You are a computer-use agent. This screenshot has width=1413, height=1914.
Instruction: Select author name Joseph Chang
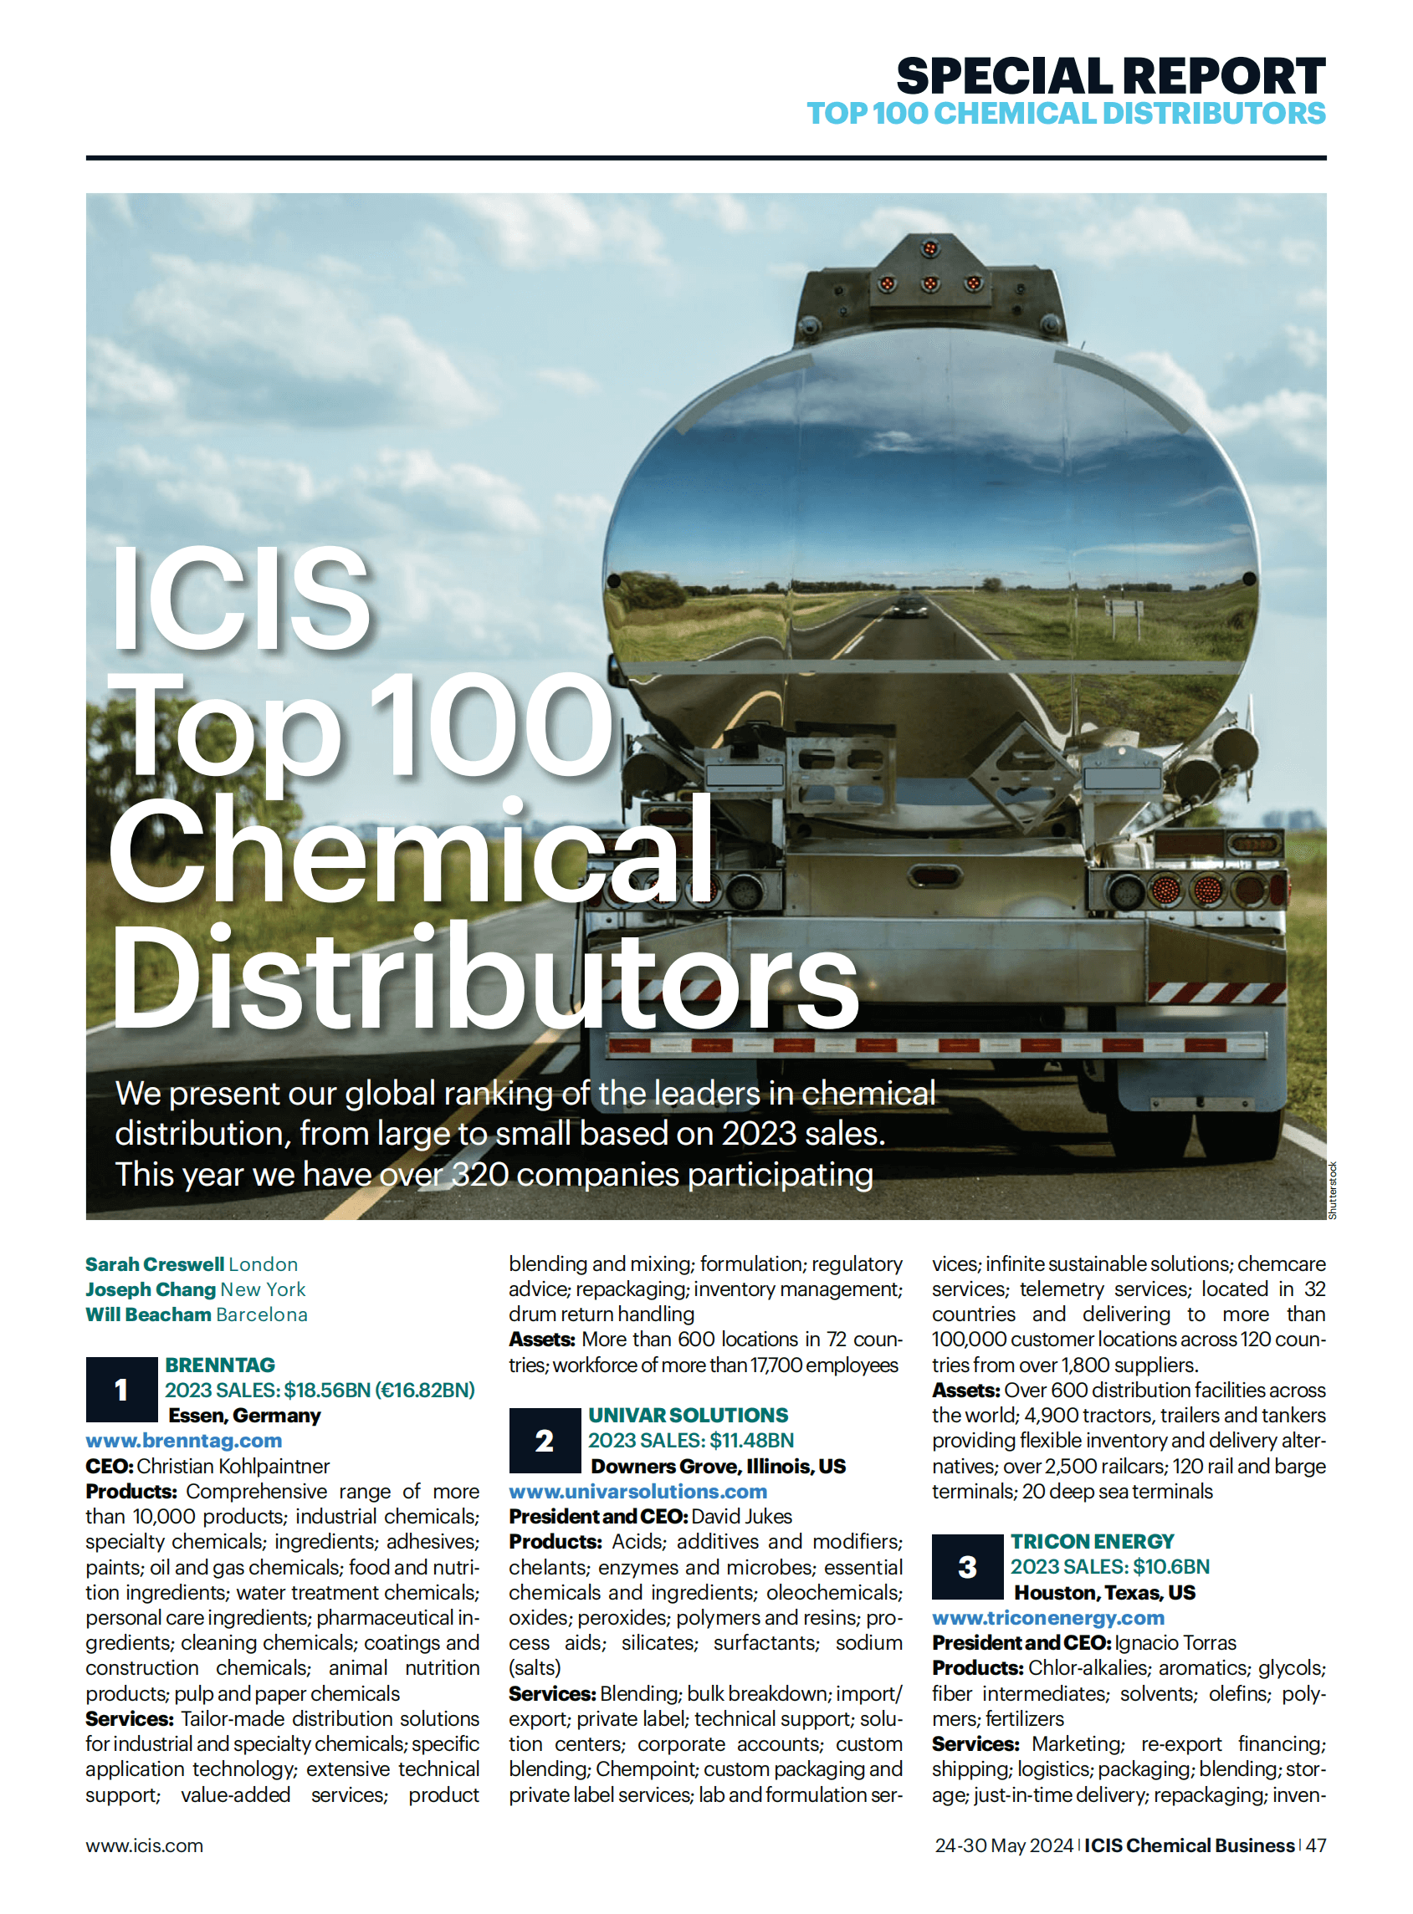(x=151, y=1289)
